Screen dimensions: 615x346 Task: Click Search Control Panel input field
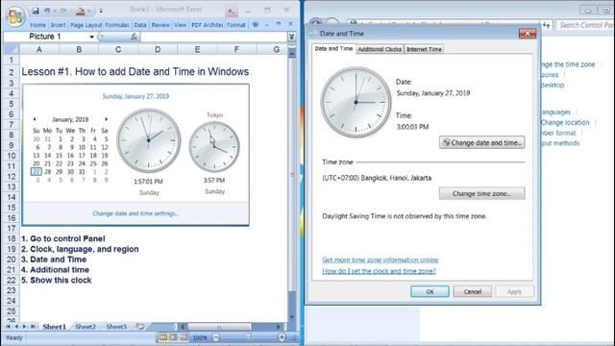coord(585,25)
